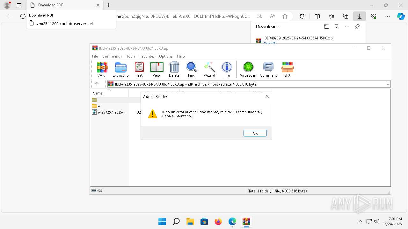Viewport: 408px width, 229px height.
Task: Add this page to favorites star
Action: tap(285, 16)
